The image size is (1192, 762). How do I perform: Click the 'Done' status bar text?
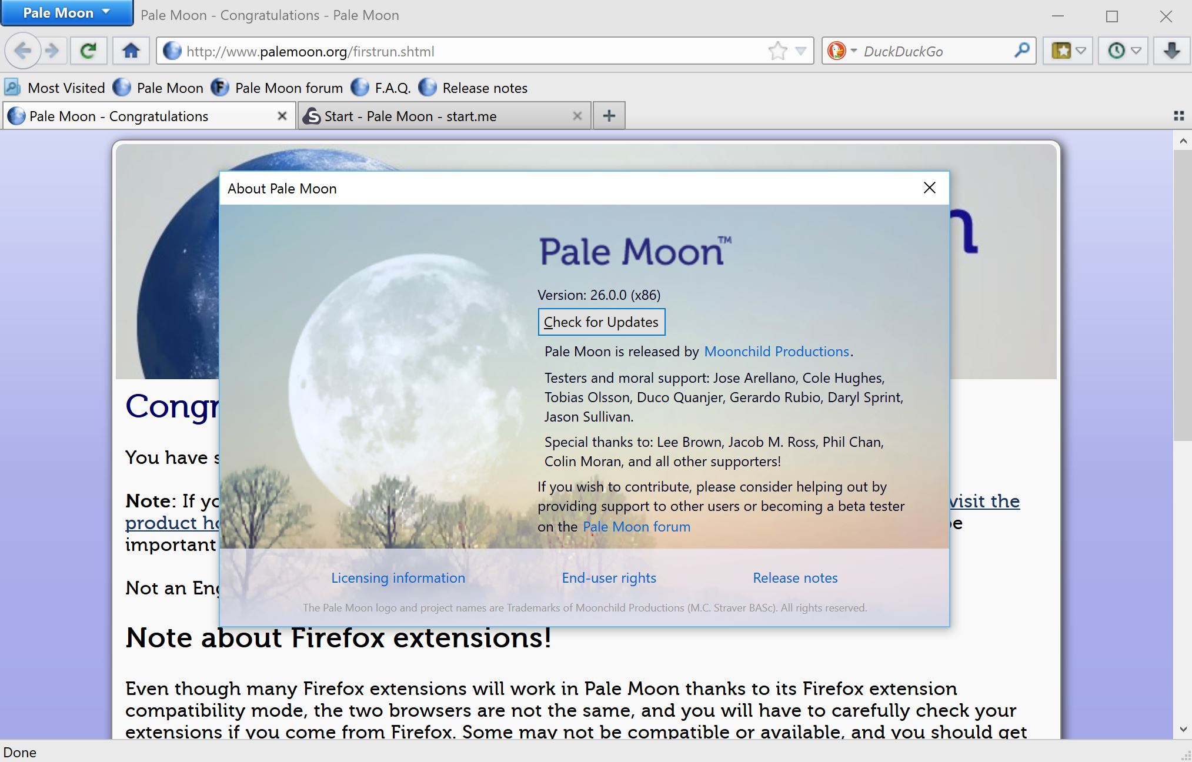pos(20,753)
